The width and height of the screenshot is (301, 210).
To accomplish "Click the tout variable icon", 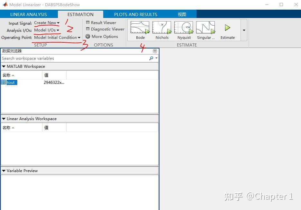I will 3,82.
